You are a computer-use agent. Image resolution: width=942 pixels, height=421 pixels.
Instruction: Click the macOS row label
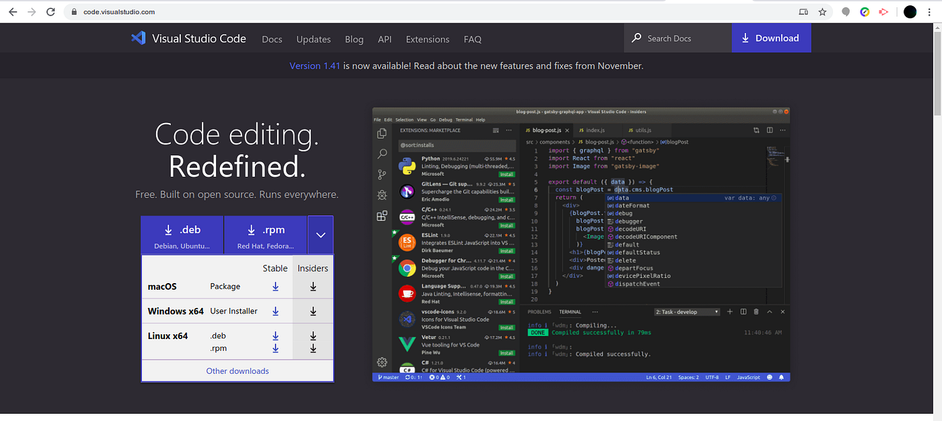[x=162, y=286]
